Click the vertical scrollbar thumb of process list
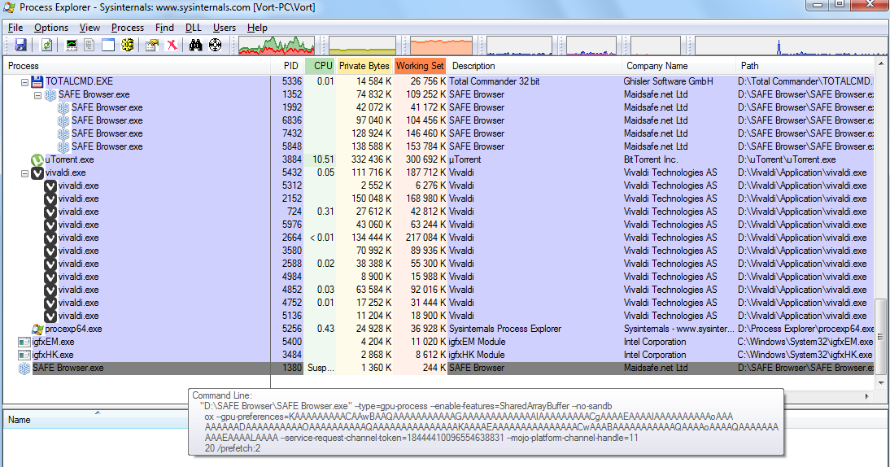The image size is (890, 467). tap(881, 336)
